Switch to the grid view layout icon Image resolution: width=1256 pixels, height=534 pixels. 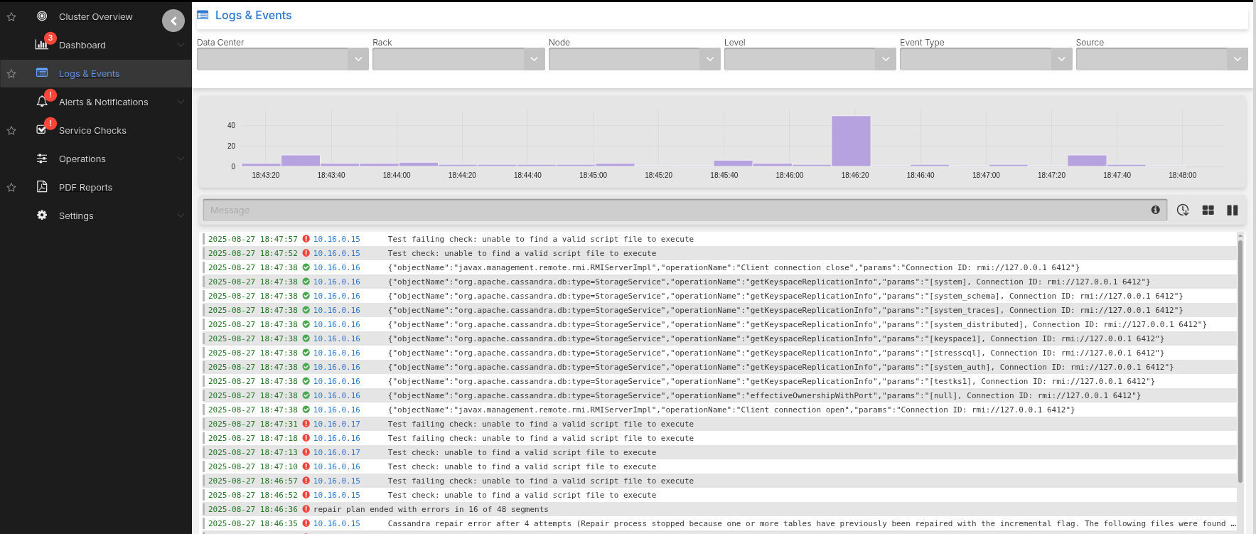point(1208,210)
